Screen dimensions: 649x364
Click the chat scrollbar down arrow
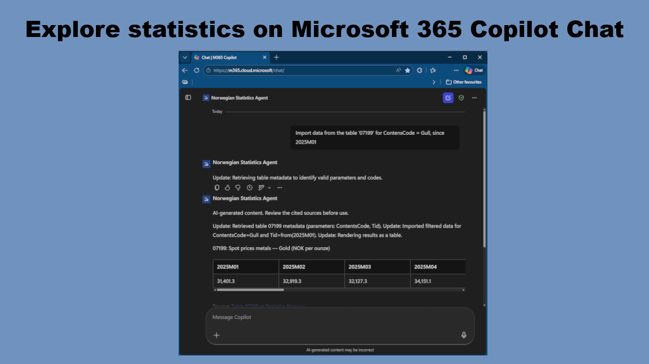click(x=484, y=306)
